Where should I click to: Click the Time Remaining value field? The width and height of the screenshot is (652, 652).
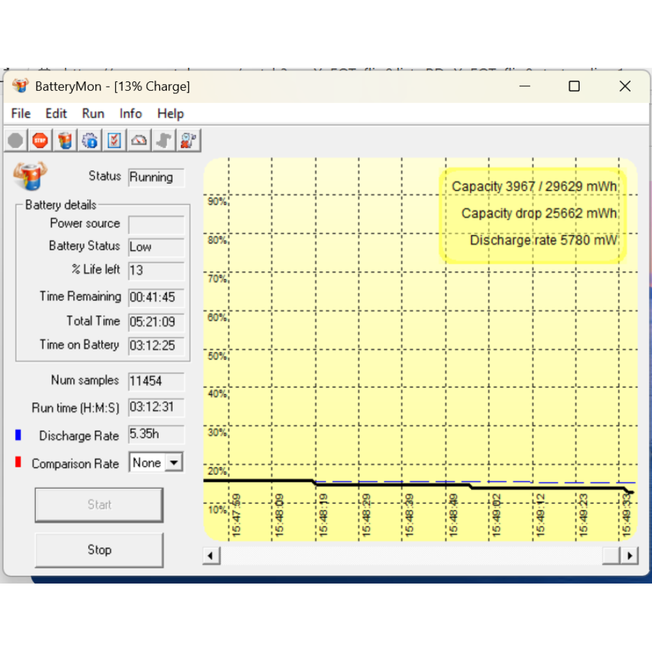(156, 297)
